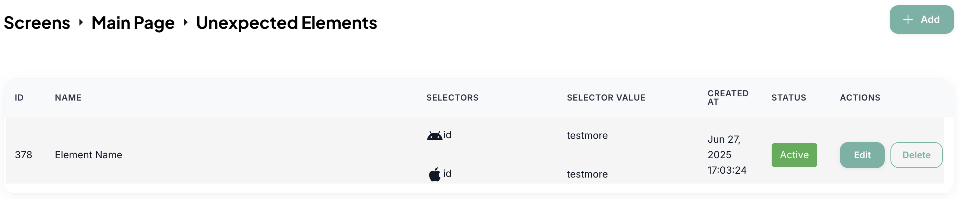Open the Main Page breadcrumb
The width and height of the screenshot is (959, 199).
[x=133, y=23]
